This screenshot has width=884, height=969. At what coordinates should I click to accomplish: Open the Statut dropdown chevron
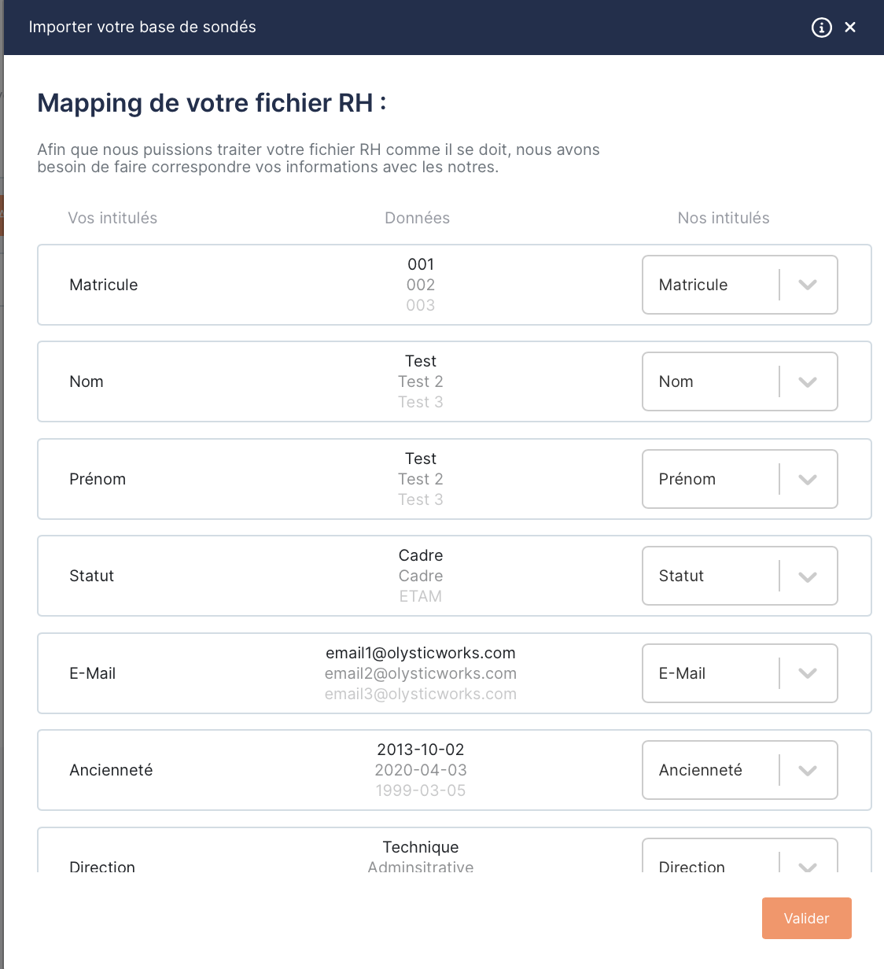click(x=808, y=577)
